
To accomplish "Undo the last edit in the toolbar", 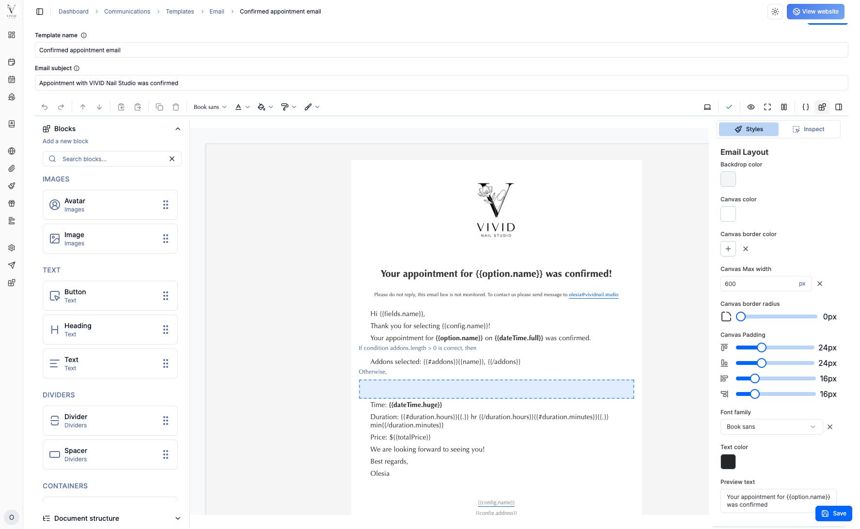I will (x=45, y=107).
